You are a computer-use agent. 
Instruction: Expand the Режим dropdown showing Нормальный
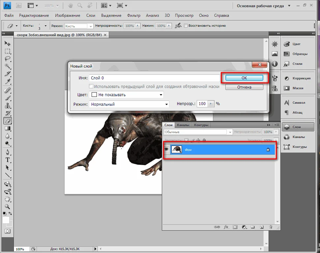click(x=129, y=104)
